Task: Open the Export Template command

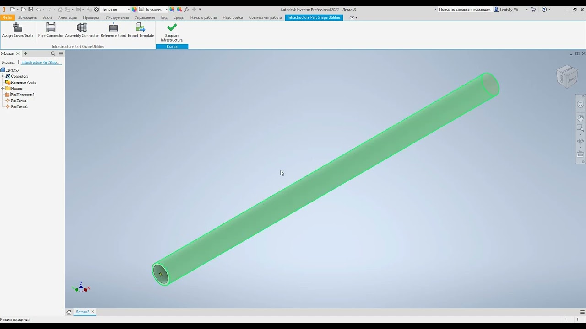Action: coord(141,31)
